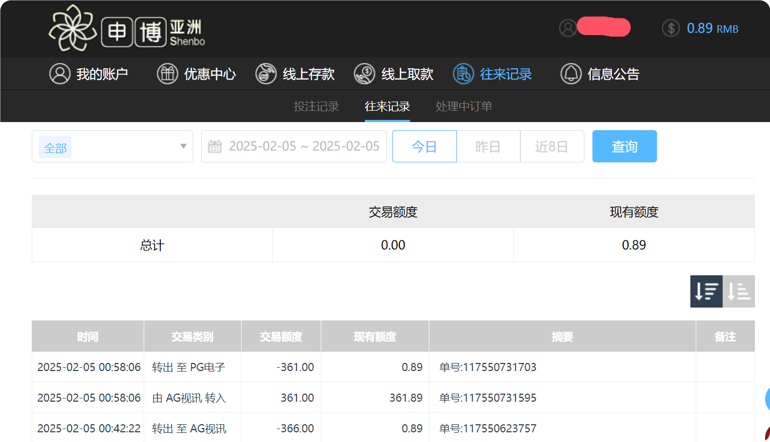Activate the dark descending sort icon
770x442 pixels.
(706, 291)
